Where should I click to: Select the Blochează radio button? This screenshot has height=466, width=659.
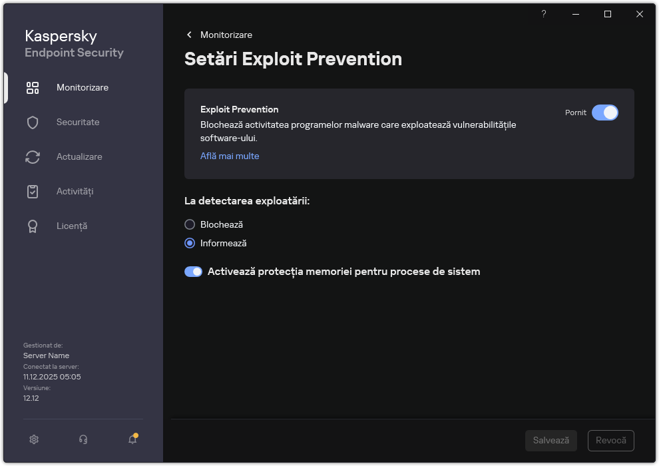(x=190, y=224)
